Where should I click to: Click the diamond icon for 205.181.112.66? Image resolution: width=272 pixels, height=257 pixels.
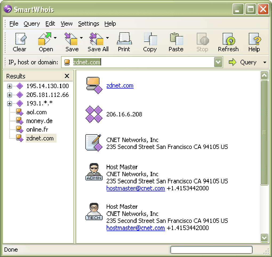click(20, 95)
